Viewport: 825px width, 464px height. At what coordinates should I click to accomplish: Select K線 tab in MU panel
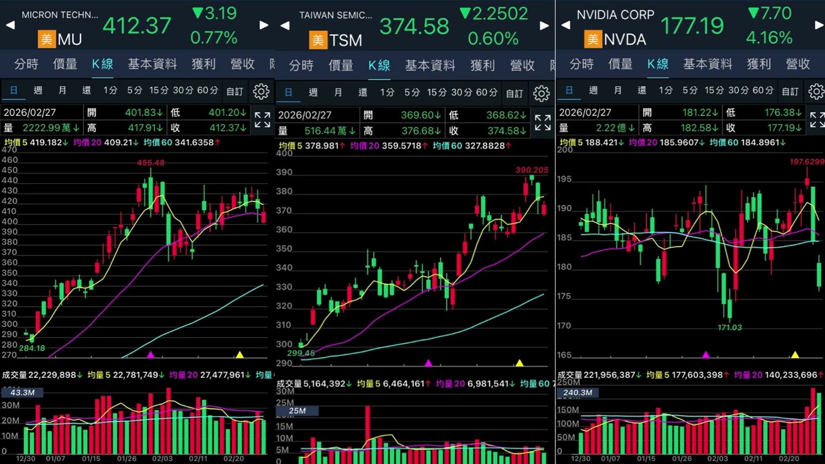click(102, 64)
